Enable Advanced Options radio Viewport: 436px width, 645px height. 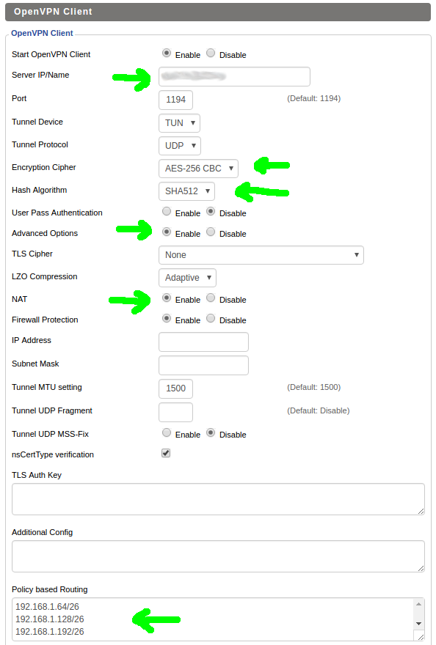click(x=167, y=232)
